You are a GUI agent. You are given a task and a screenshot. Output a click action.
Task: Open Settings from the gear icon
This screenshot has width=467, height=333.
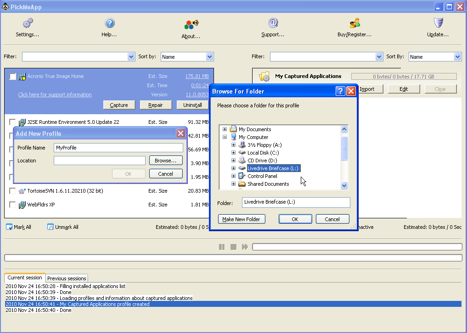pyautogui.click(x=28, y=23)
